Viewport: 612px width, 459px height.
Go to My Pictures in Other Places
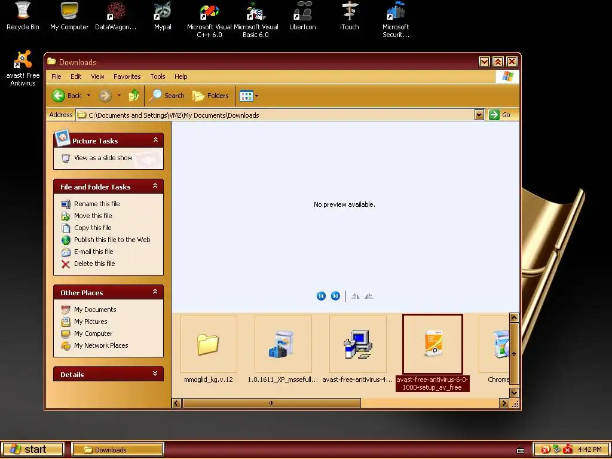click(91, 322)
